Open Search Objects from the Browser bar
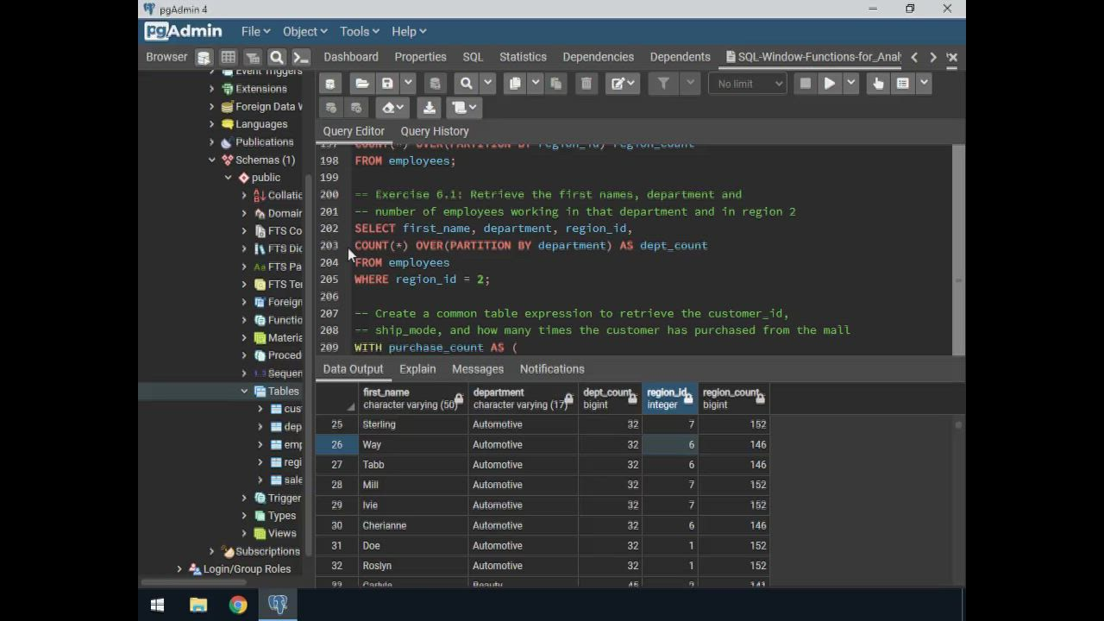This screenshot has height=621, width=1104. click(277, 58)
